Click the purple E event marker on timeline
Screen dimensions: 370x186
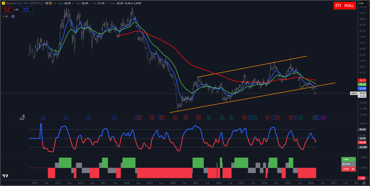click(x=324, y=117)
